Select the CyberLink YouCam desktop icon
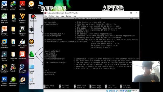The width and height of the screenshot is (163, 92). pos(22,31)
